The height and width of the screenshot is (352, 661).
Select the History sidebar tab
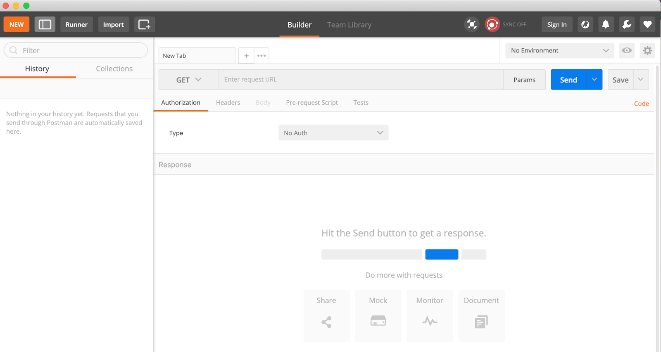coord(37,69)
